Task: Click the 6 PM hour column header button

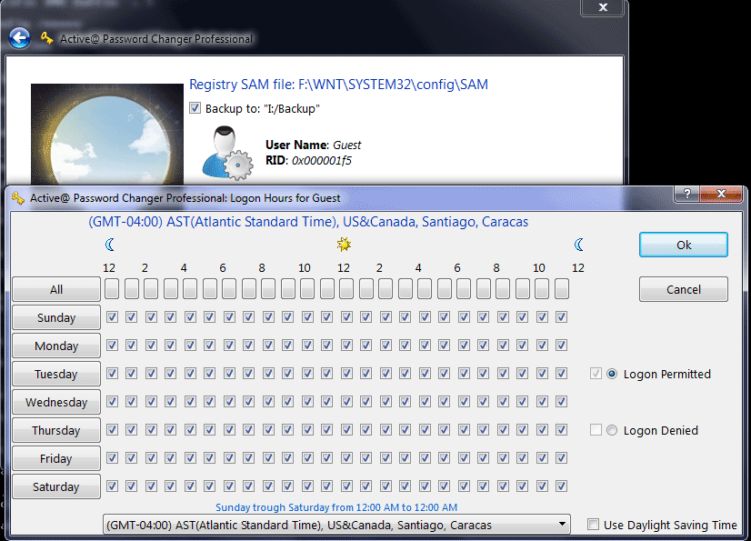Action: coord(464,288)
